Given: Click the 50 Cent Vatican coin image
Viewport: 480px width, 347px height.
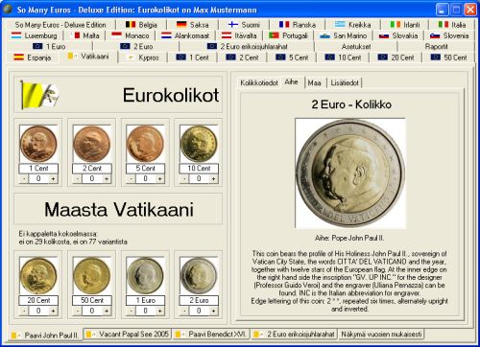Looking at the screenshot, I should (92, 275).
